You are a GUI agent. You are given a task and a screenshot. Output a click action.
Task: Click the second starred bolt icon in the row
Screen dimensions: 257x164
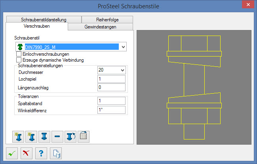(31, 136)
